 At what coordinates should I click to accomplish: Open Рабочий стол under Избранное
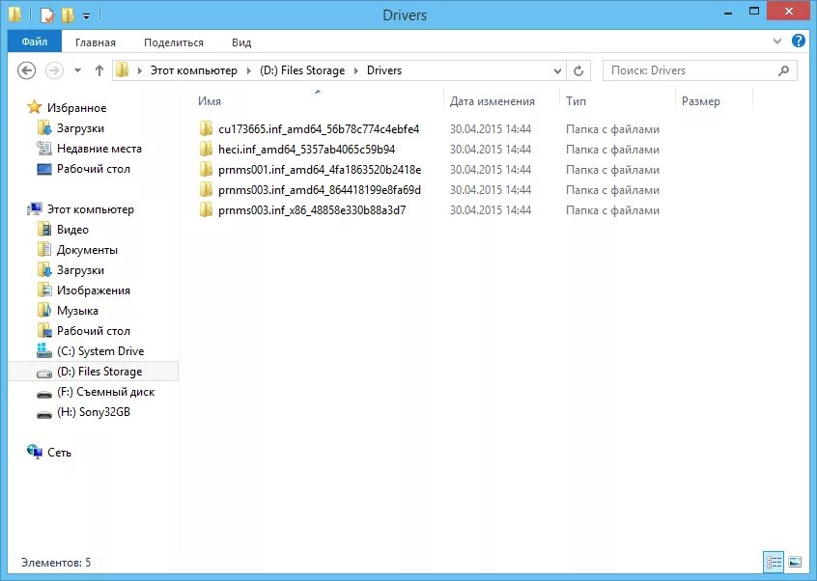(94, 169)
